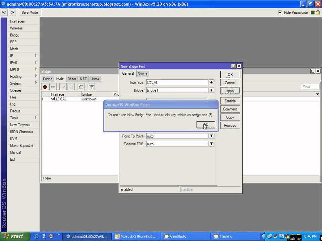Switch to the NAT tab in Bridge window
Screen dimensions: 322x241
(83, 79)
